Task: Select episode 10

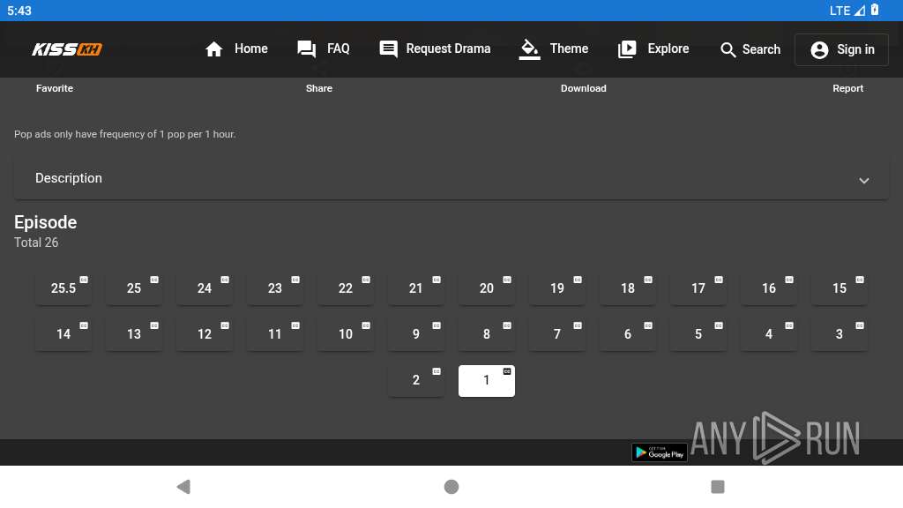Action: (346, 334)
